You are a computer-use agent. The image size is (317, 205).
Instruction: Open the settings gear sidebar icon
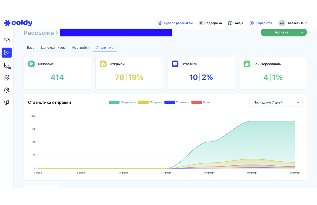tap(7, 90)
